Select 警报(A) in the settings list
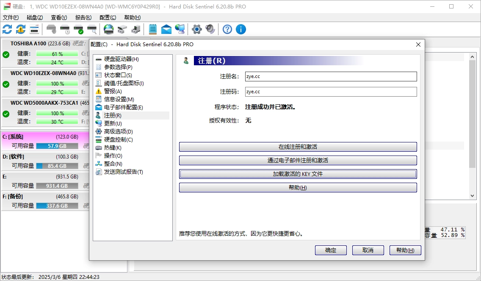Screen dimensions: 481x281 coord(113,91)
